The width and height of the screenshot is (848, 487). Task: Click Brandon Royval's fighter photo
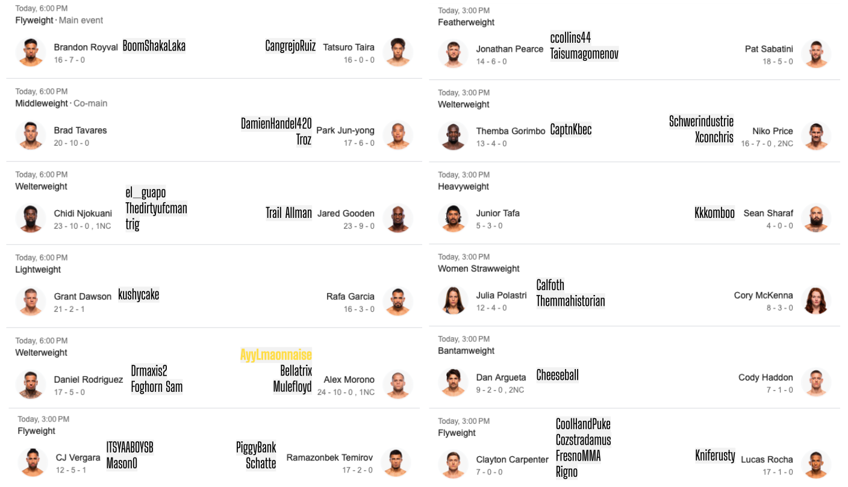click(30, 52)
